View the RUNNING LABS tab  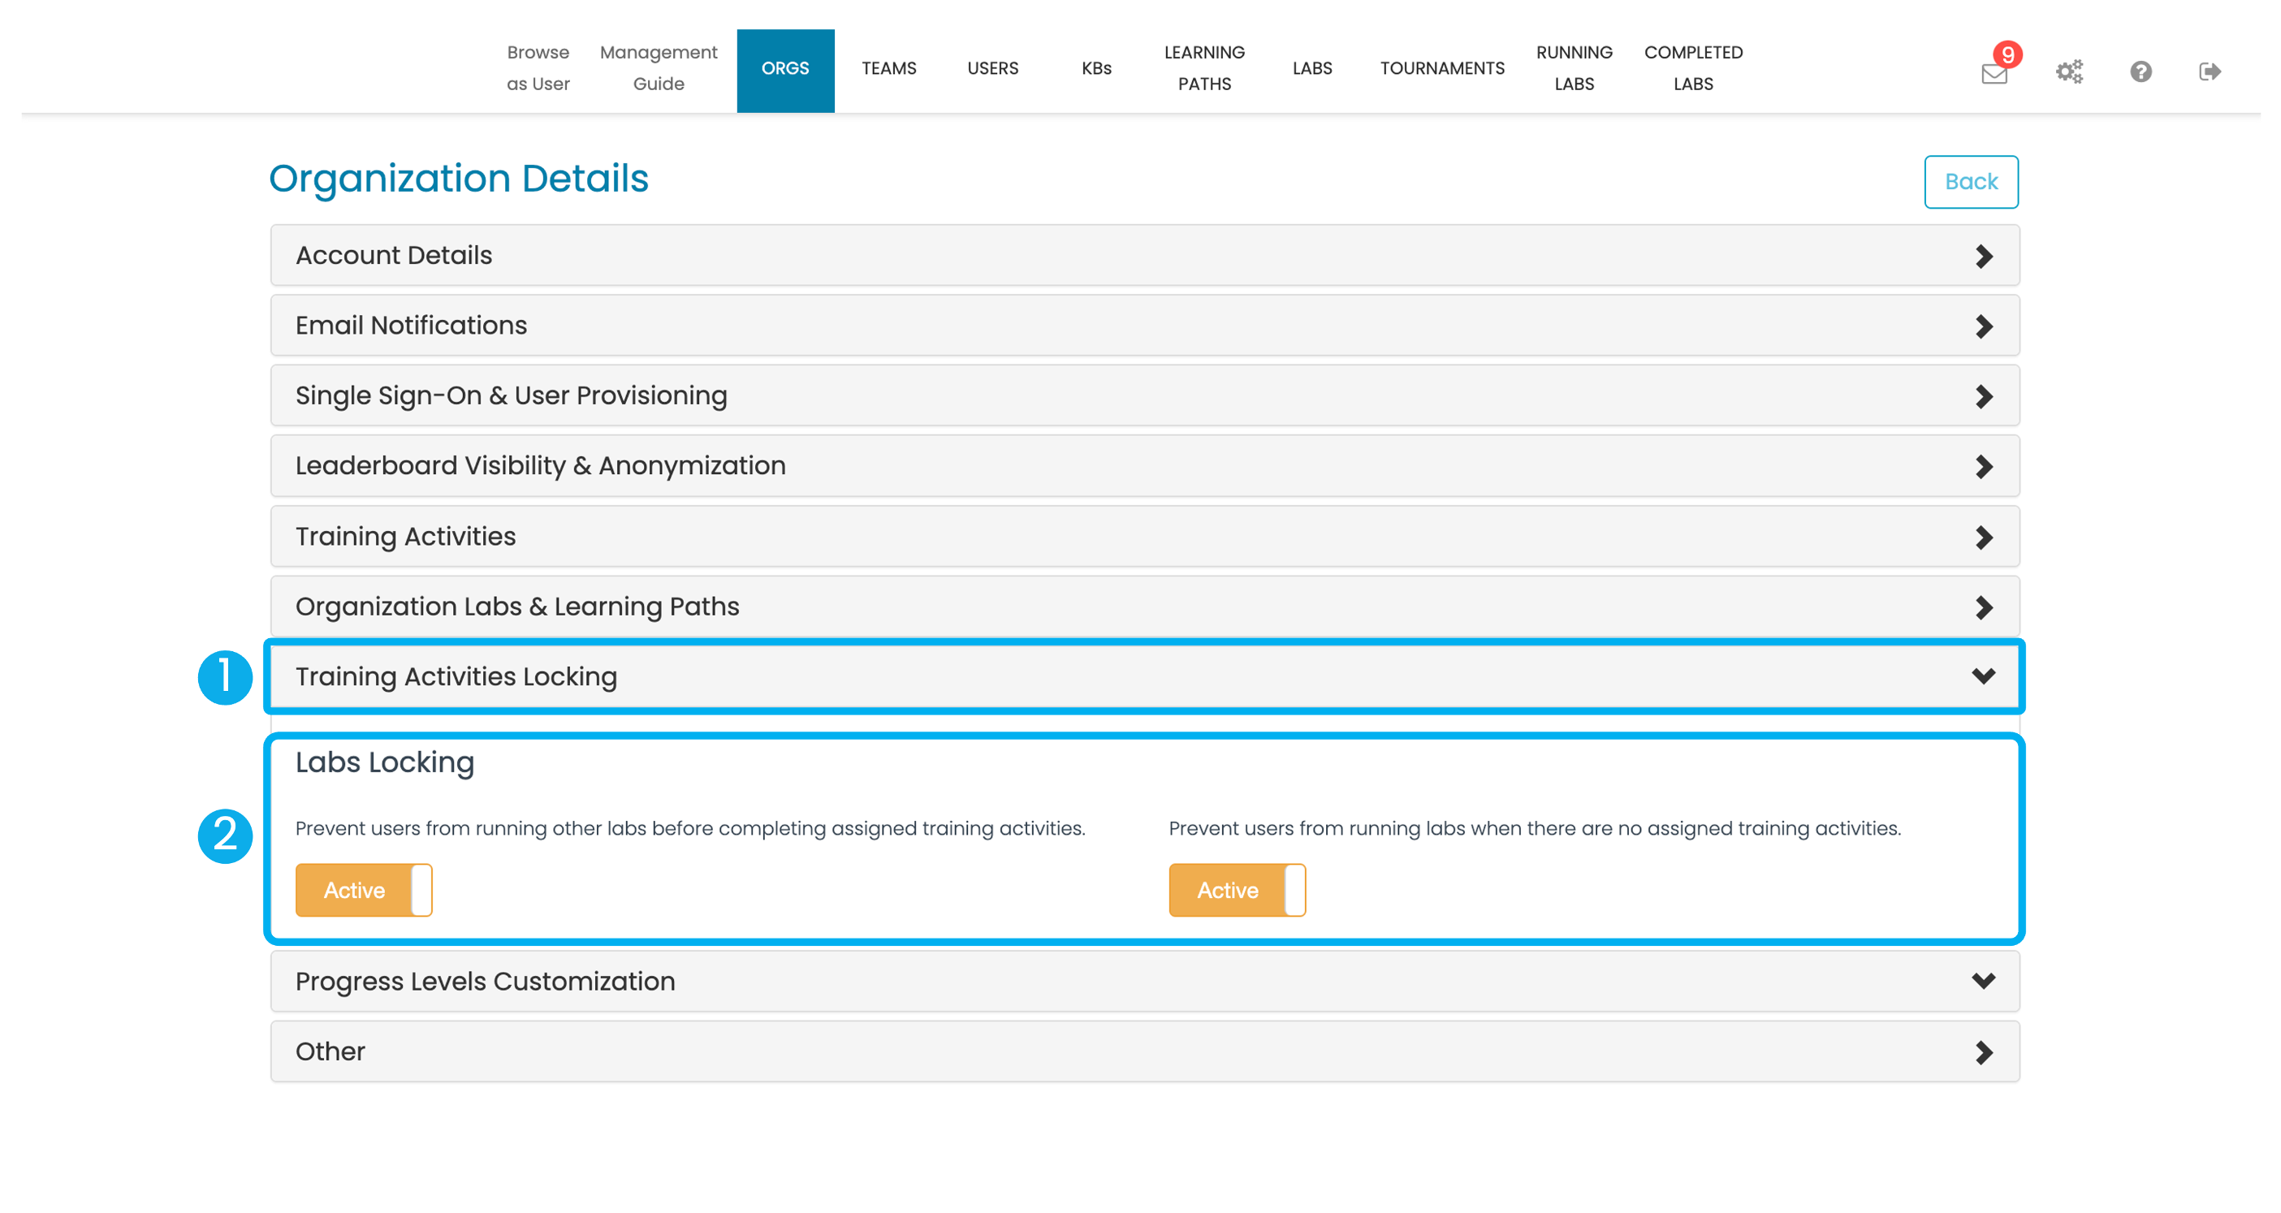pyautogui.click(x=1574, y=68)
